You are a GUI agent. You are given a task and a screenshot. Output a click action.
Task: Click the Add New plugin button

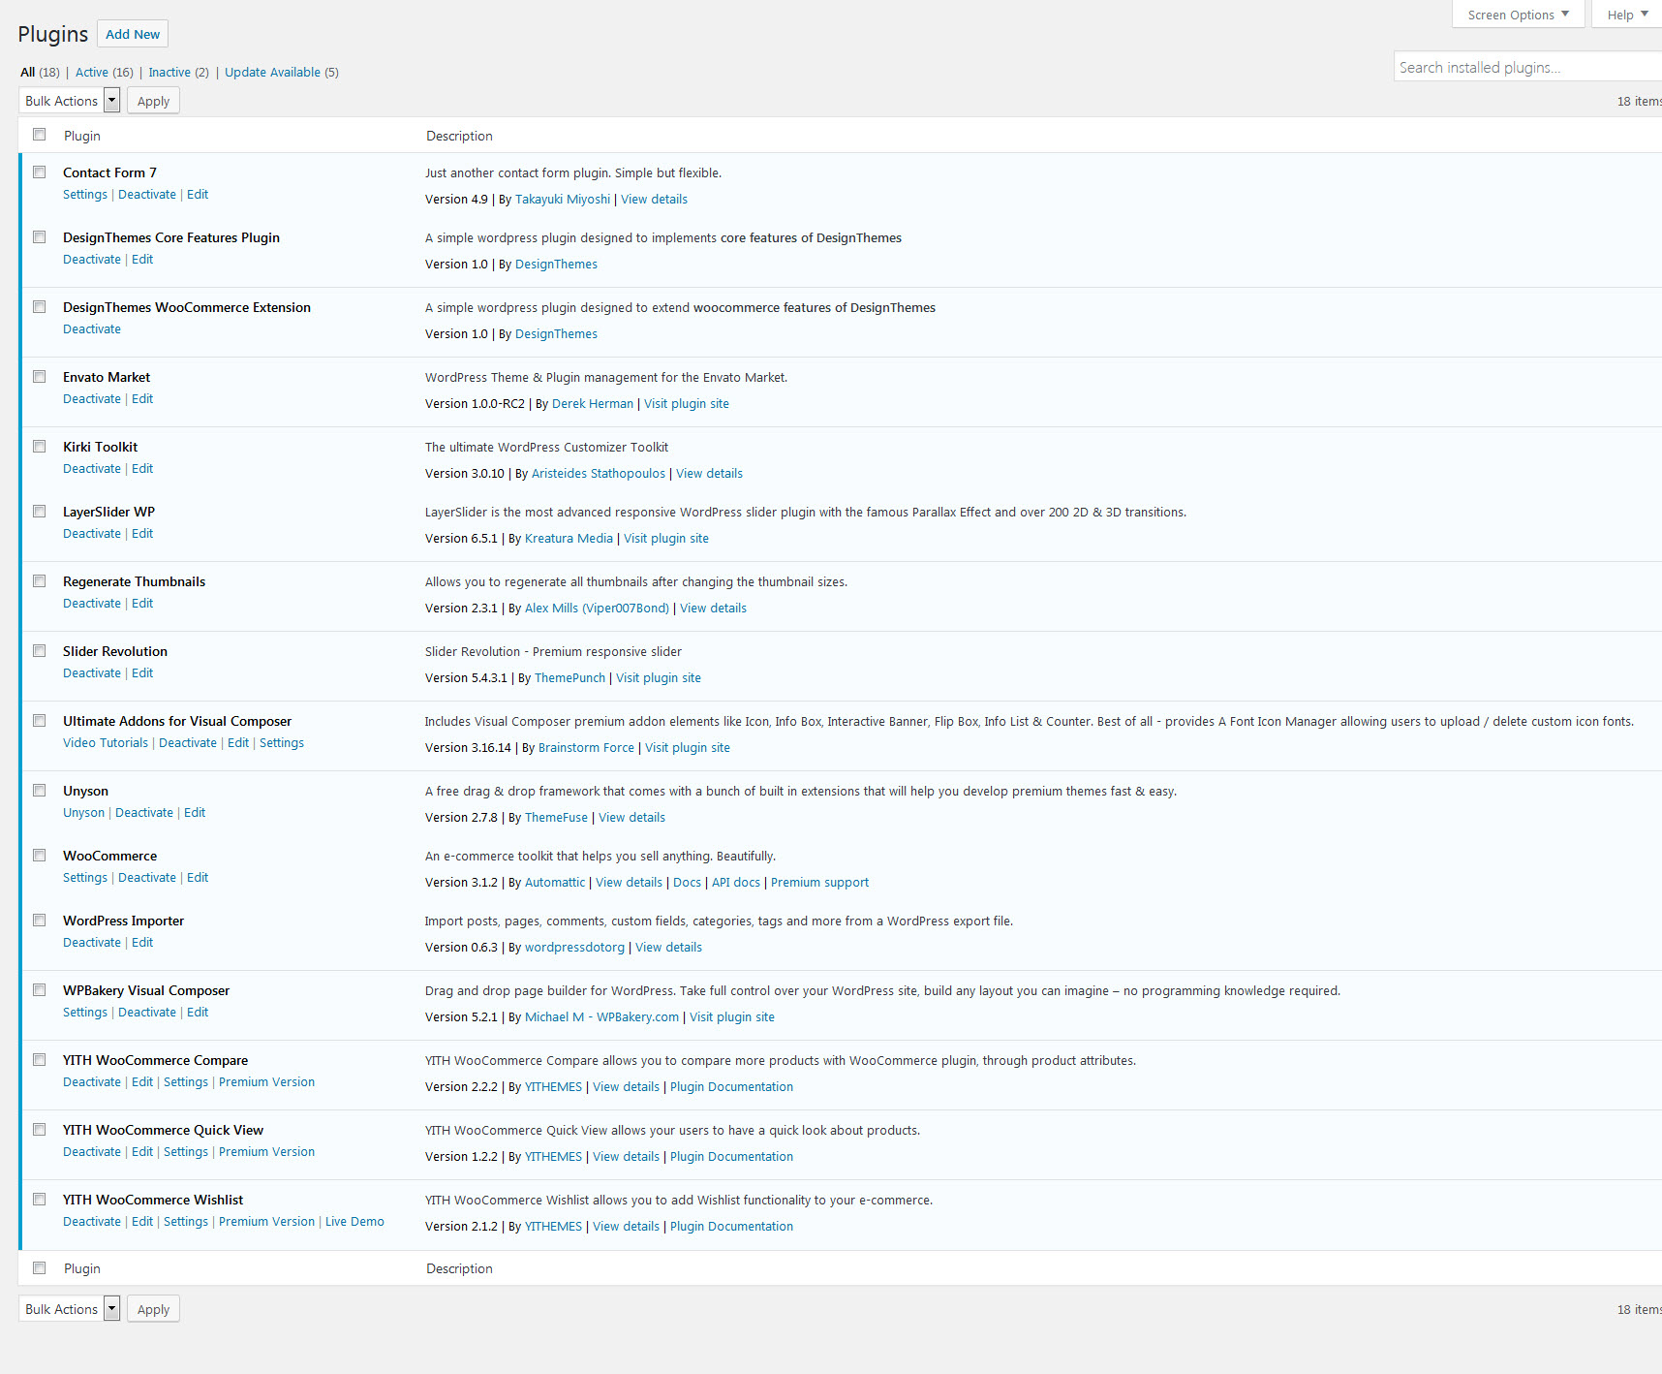[x=133, y=34]
